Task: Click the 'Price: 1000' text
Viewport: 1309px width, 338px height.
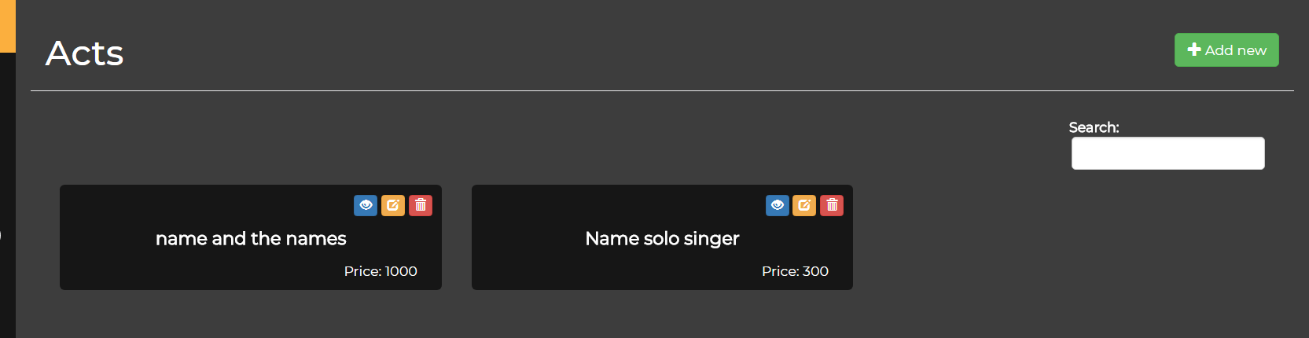Action: pyautogui.click(x=381, y=271)
